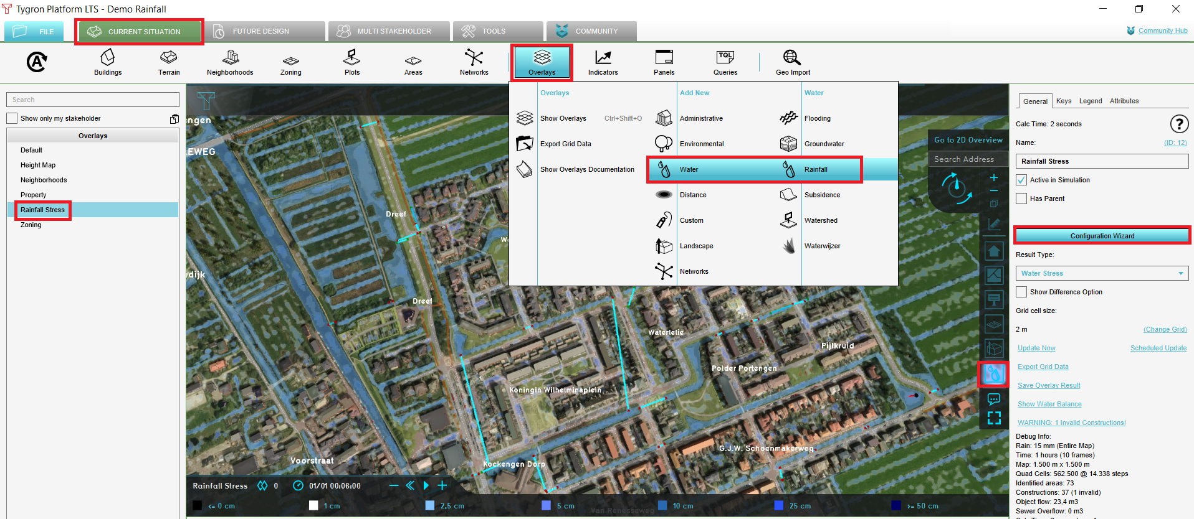Viewport: 1194px width, 519px height.
Task: Open the Buildings tool
Action: (108, 62)
